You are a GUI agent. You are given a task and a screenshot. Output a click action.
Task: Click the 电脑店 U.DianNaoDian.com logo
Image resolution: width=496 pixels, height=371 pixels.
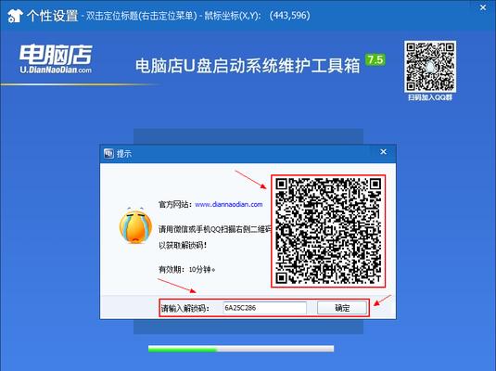[56, 59]
